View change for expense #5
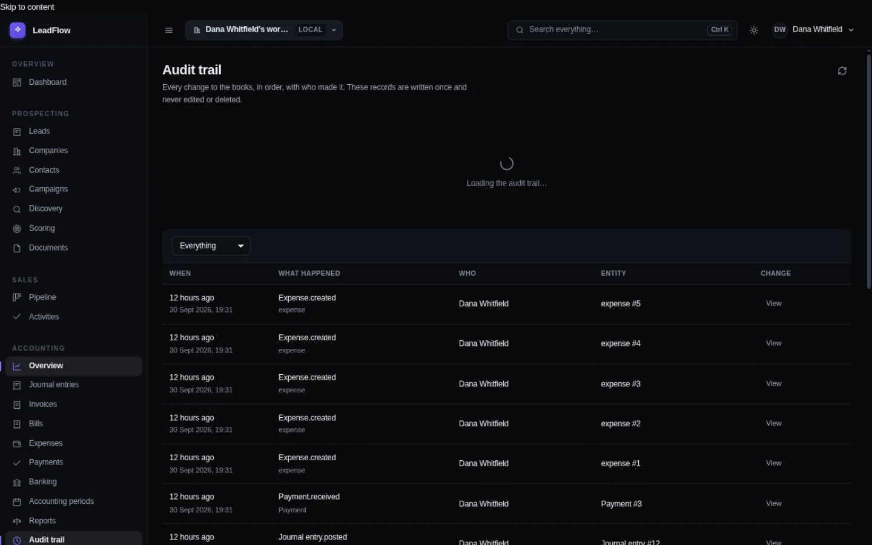The width and height of the screenshot is (872, 545). (x=774, y=303)
